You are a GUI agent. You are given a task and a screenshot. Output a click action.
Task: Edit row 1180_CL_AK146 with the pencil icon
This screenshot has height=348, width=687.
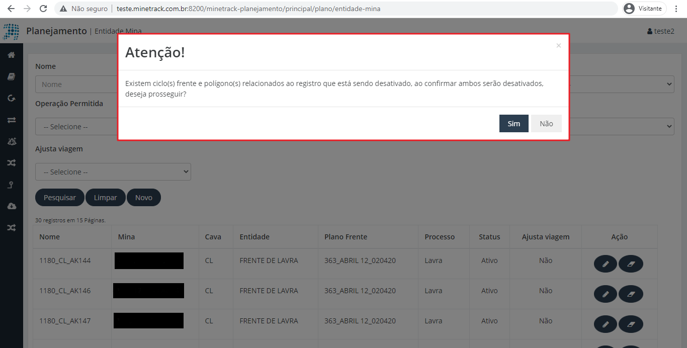(x=606, y=294)
